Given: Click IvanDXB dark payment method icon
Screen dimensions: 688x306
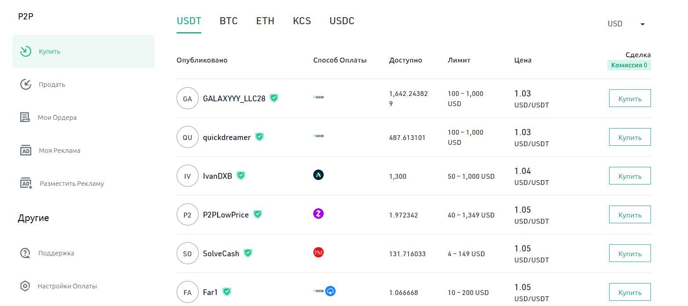Looking at the screenshot, I should point(318,175).
